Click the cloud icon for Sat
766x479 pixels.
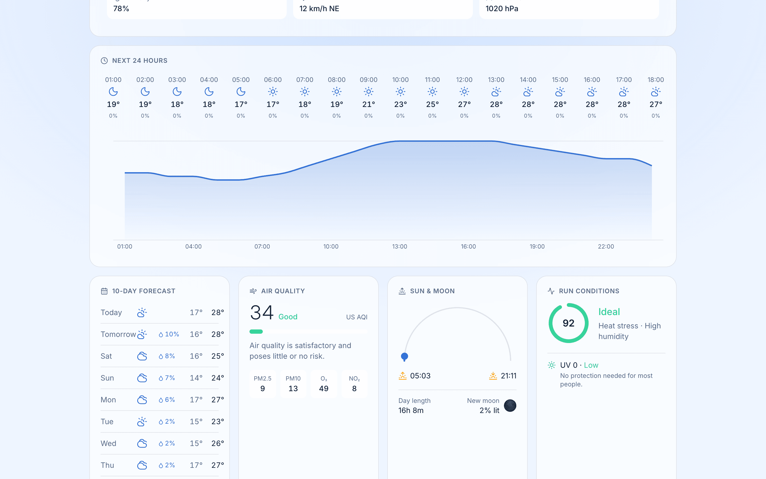[x=142, y=356]
